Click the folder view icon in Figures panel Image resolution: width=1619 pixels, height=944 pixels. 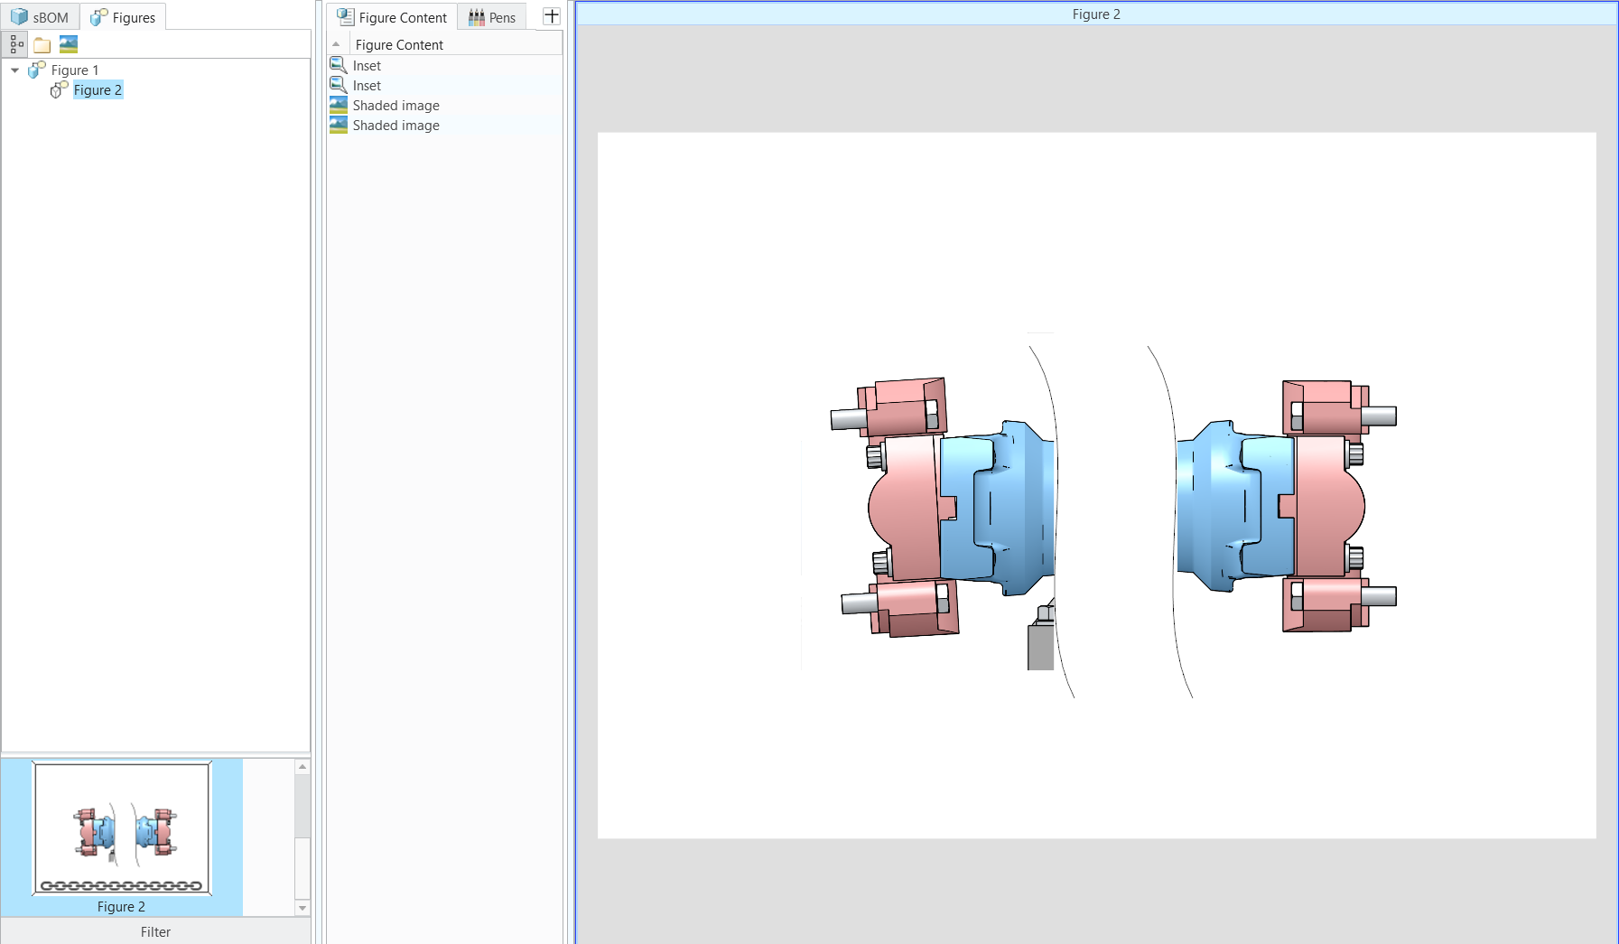point(42,43)
